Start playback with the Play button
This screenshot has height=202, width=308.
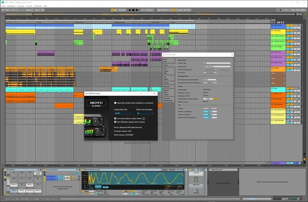130,10
